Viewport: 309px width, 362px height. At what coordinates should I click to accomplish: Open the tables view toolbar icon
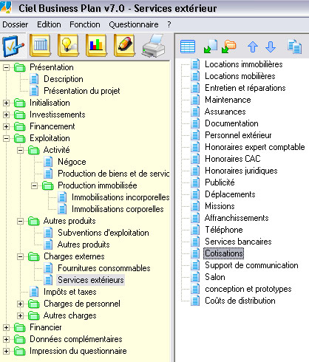tap(40, 46)
